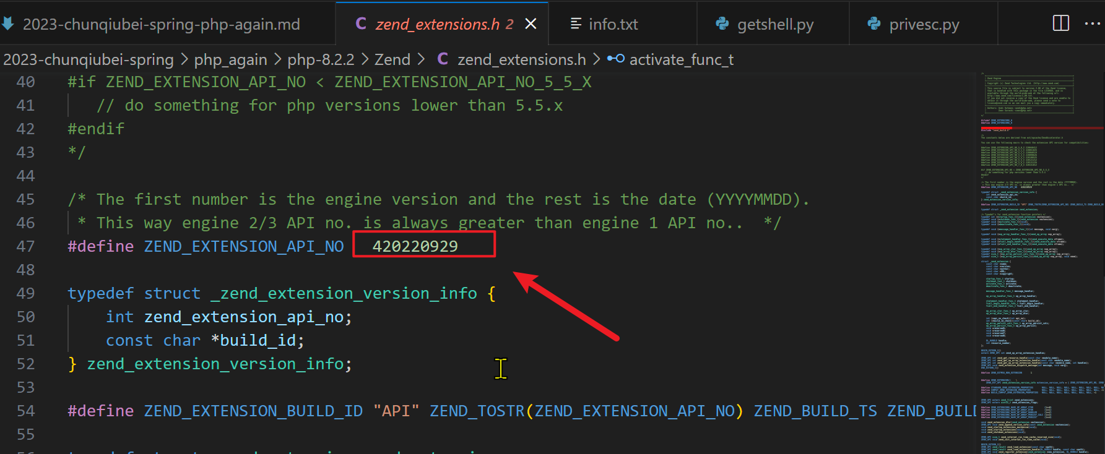Screen dimensions: 1105x454
Task: Switch to the info.txt tab
Action: tap(613, 24)
